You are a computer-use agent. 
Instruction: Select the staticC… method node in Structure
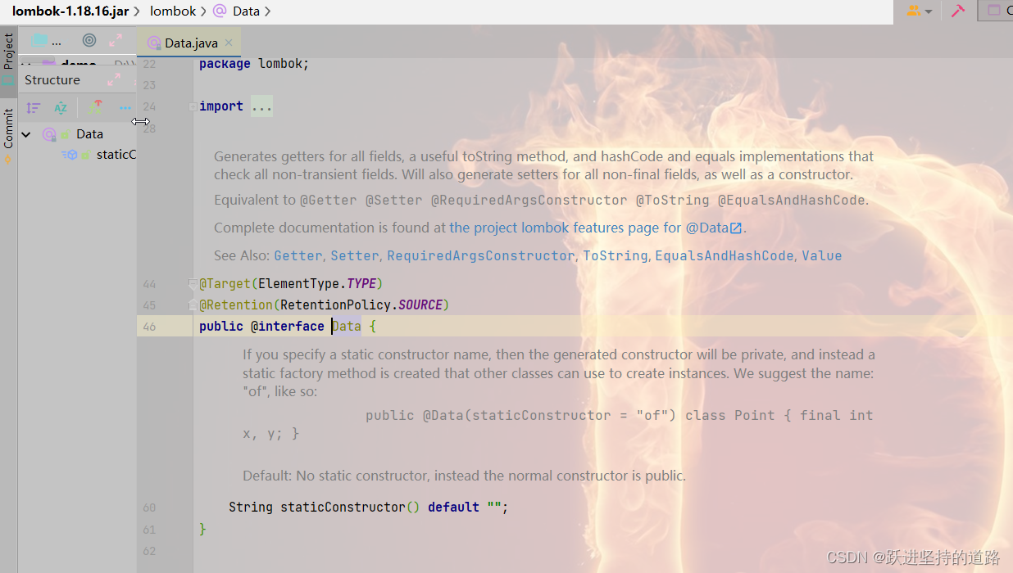tap(116, 154)
